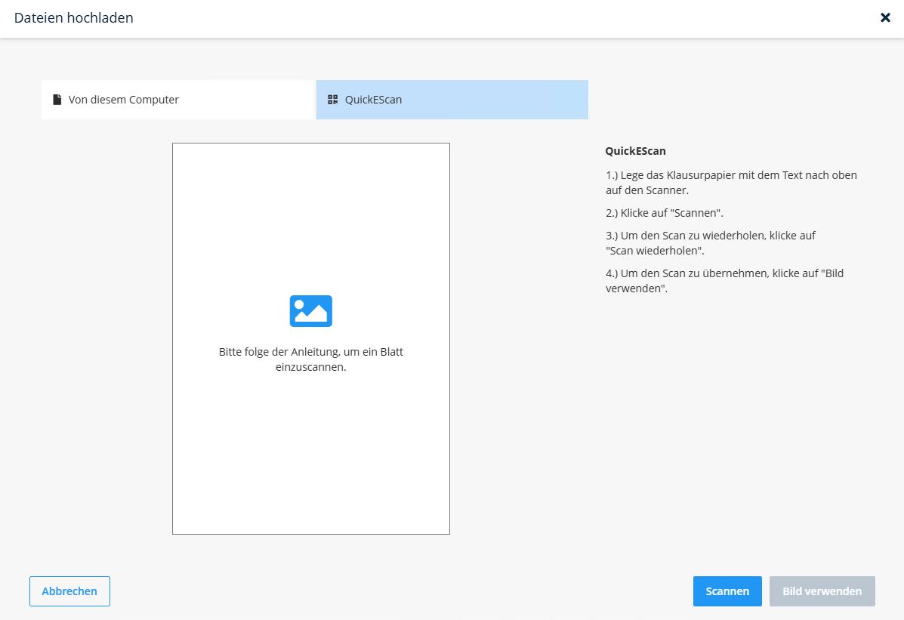Click instruction step about 'Scan wiederholen'
This screenshot has width=904, height=620.
tap(710, 242)
